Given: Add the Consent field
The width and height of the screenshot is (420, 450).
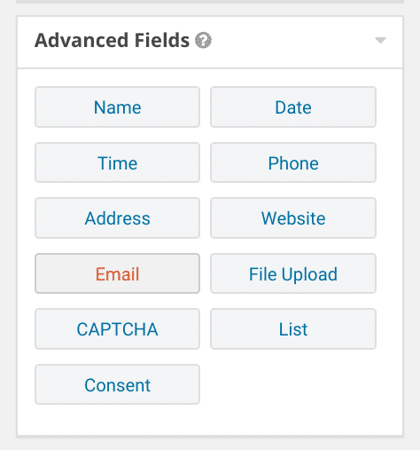Looking at the screenshot, I should click(x=118, y=384).
